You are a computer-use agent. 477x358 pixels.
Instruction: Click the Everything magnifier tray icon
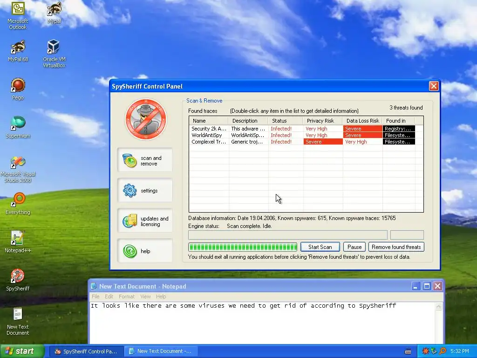tap(443, 351)
